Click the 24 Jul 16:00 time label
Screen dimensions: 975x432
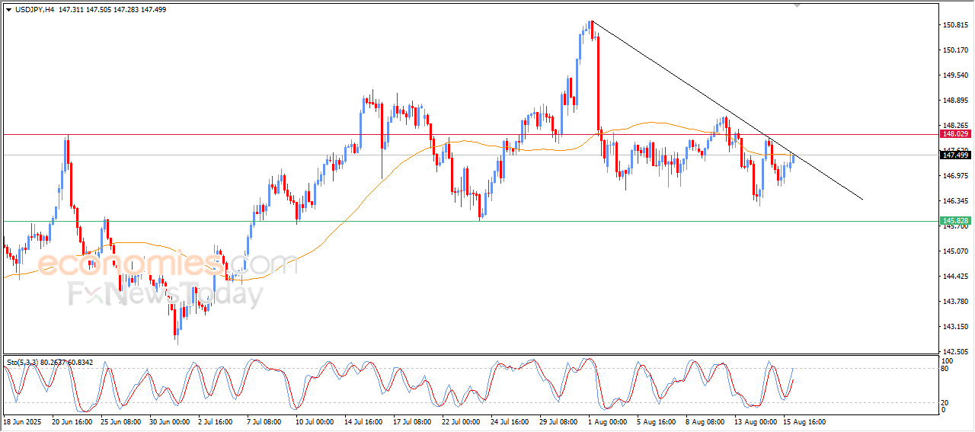[x=511, y=421]
